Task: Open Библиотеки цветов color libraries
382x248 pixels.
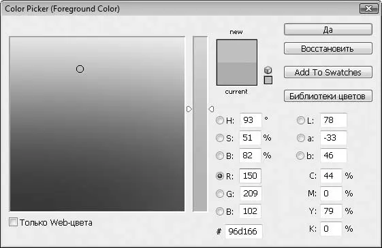Action: (x=328, y=96)
